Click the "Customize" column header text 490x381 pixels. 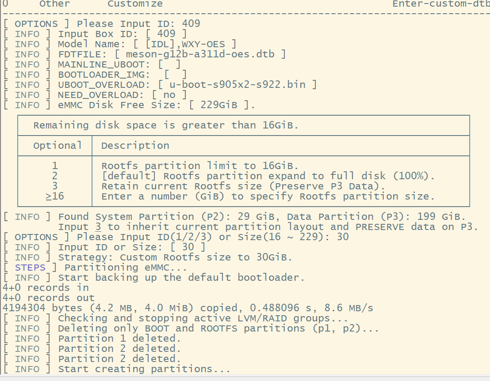tap(135, 4)
